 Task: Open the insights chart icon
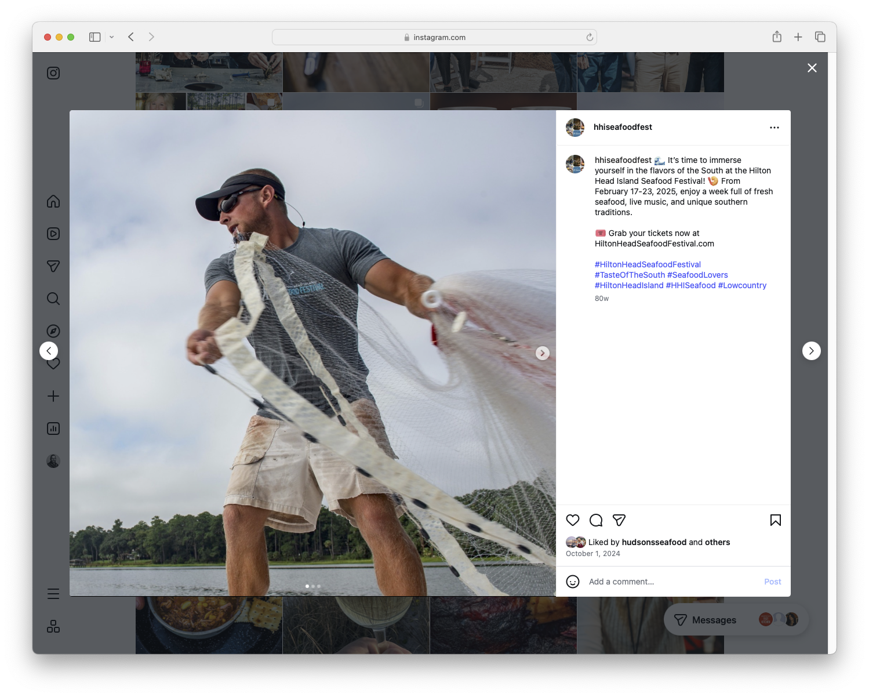coord(53,429)
